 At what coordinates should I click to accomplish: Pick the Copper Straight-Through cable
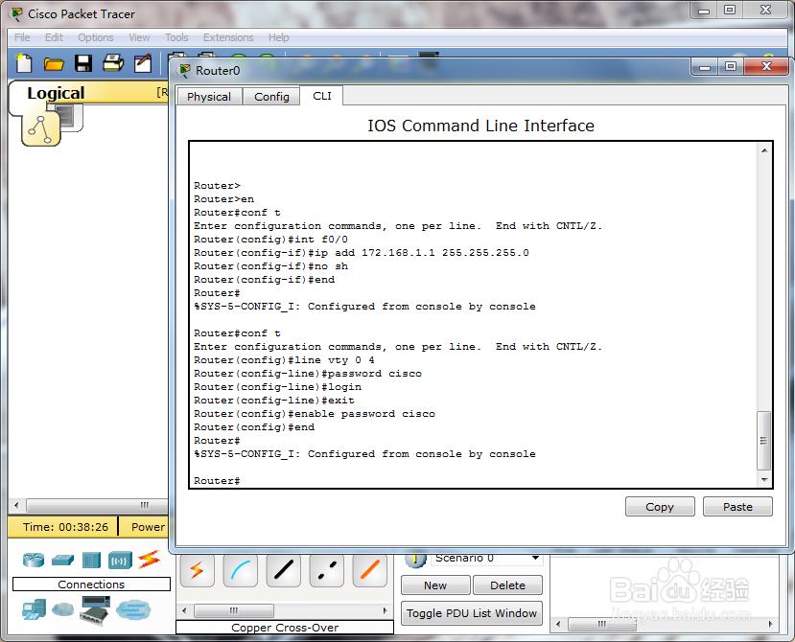pos(284,570)
